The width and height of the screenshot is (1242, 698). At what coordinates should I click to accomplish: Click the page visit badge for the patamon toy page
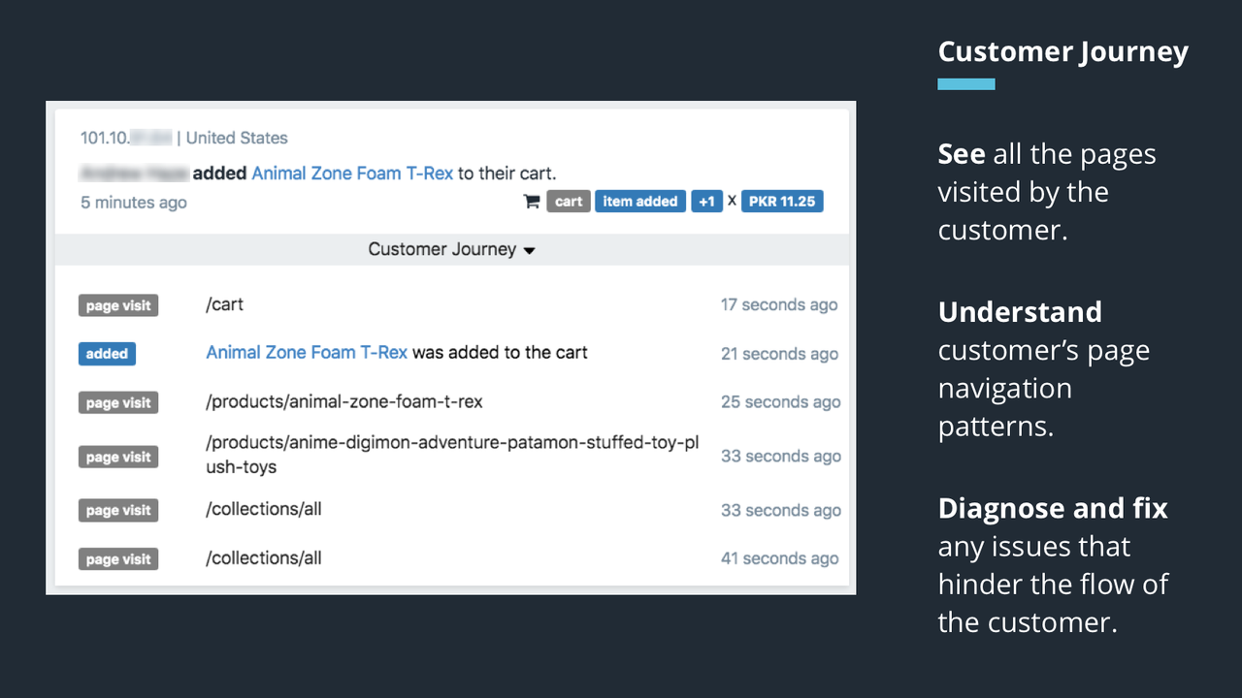[117, 456]
